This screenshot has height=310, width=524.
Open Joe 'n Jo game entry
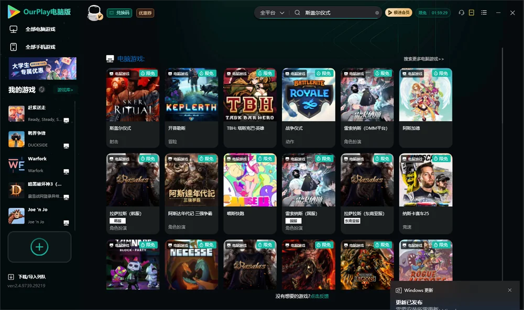coord(39,216)
